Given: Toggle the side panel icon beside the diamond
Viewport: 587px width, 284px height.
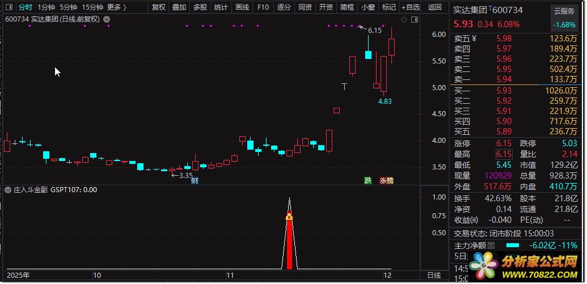Looking at the screenshot, I should (415, 19).
